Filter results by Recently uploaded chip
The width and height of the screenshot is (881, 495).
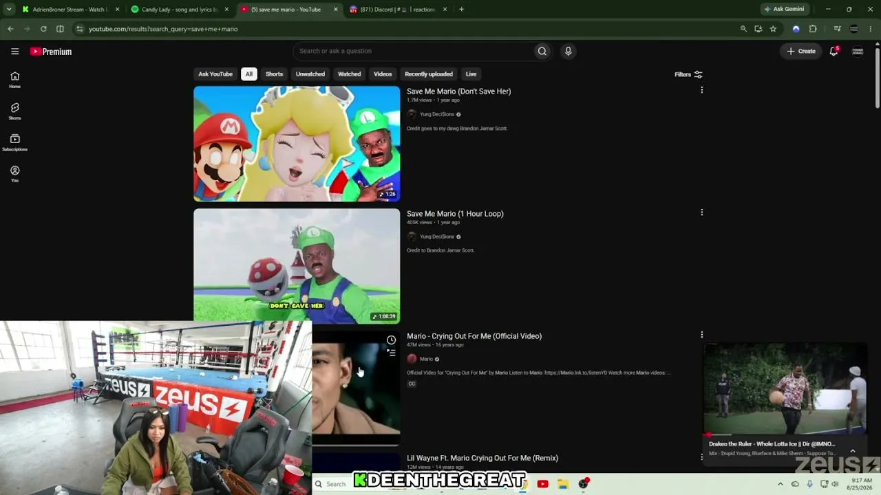click(x=429, y=74)
